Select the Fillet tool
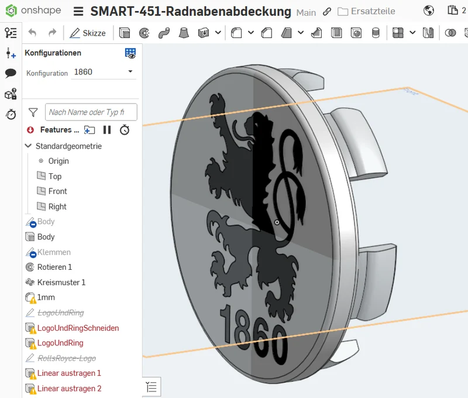 point(236,33)
